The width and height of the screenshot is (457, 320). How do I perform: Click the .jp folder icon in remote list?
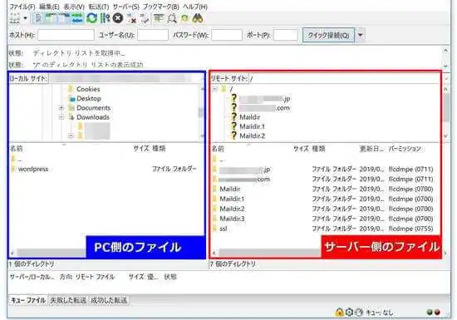[x=215, y=170]
